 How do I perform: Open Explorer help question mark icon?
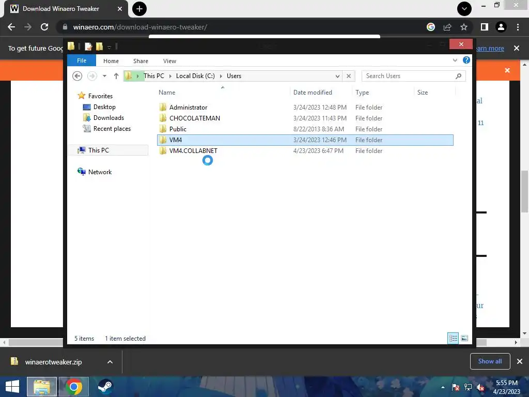[466, 60]
